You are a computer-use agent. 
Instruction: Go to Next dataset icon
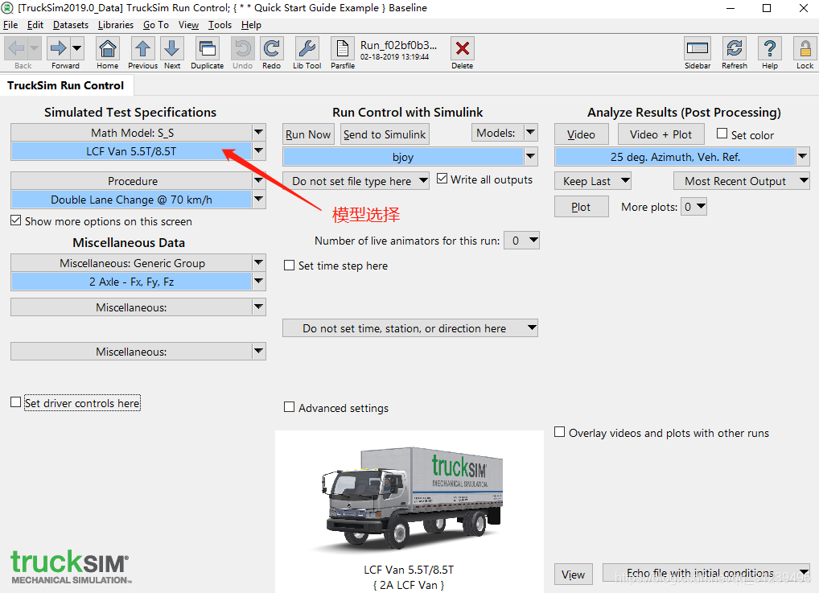172,48
